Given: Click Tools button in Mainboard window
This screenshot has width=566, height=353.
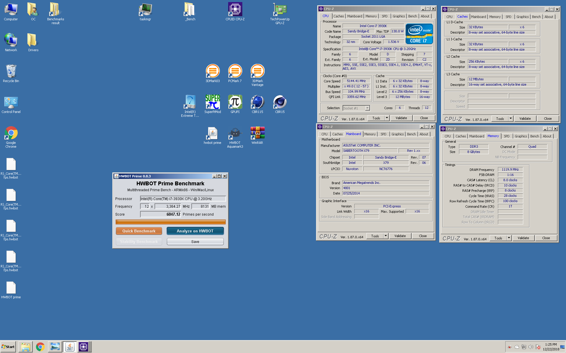Looking at the screenshot, I should point(375,236).
